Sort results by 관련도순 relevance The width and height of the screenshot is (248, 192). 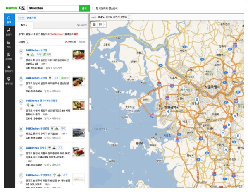tap(71, 42)
